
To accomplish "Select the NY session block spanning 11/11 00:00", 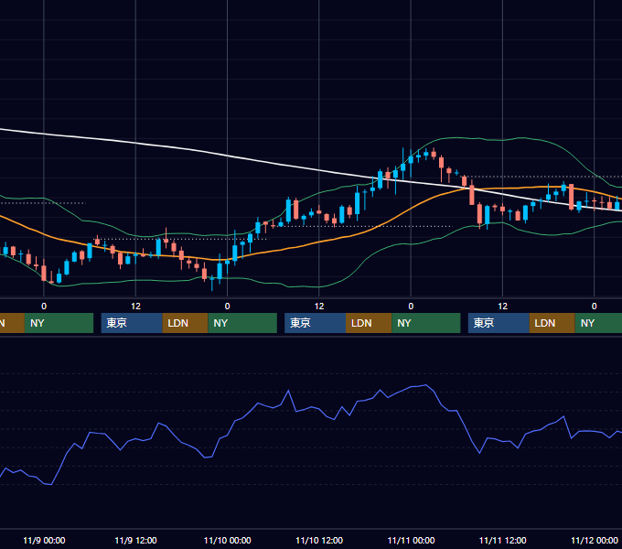I will (426, 323).
